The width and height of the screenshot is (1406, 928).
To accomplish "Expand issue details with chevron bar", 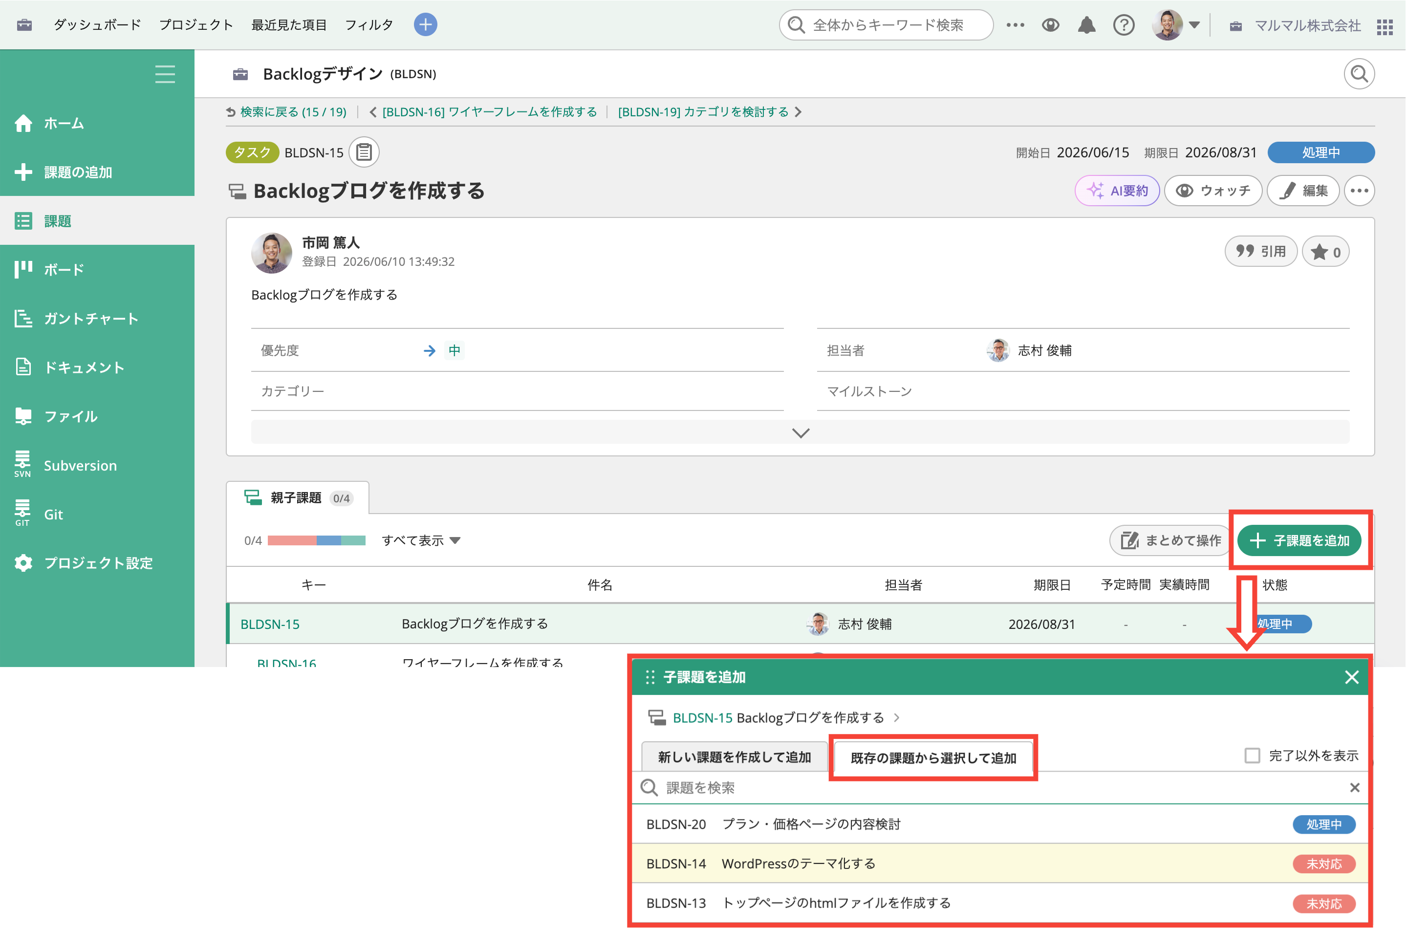I will (800, 432).
